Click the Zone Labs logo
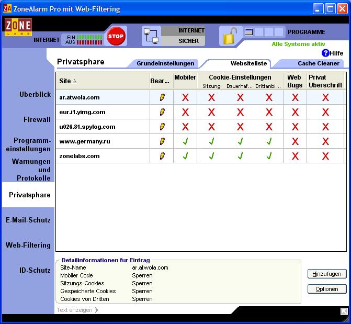The width and height of the screenshot is (351, 324). click(18, 27)
